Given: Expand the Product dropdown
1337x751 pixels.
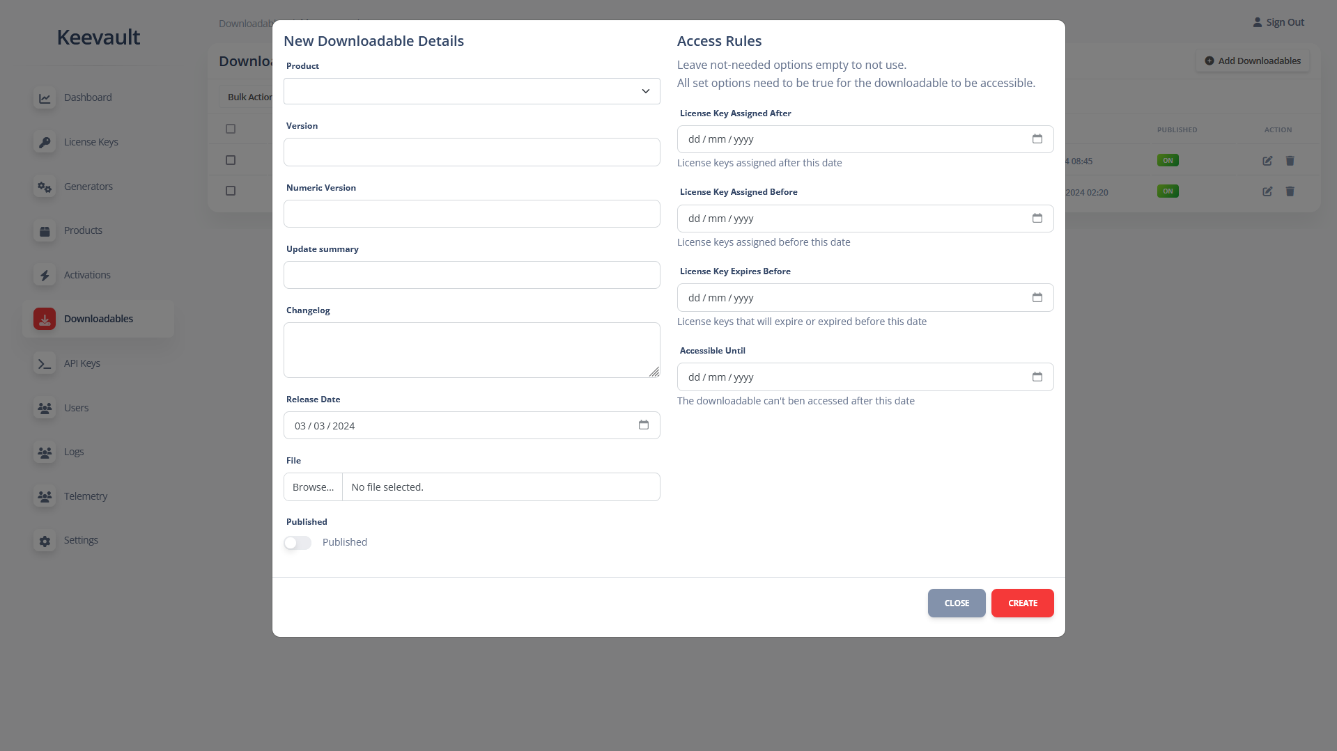Looking at the screenshot, I should pos(472,91).
